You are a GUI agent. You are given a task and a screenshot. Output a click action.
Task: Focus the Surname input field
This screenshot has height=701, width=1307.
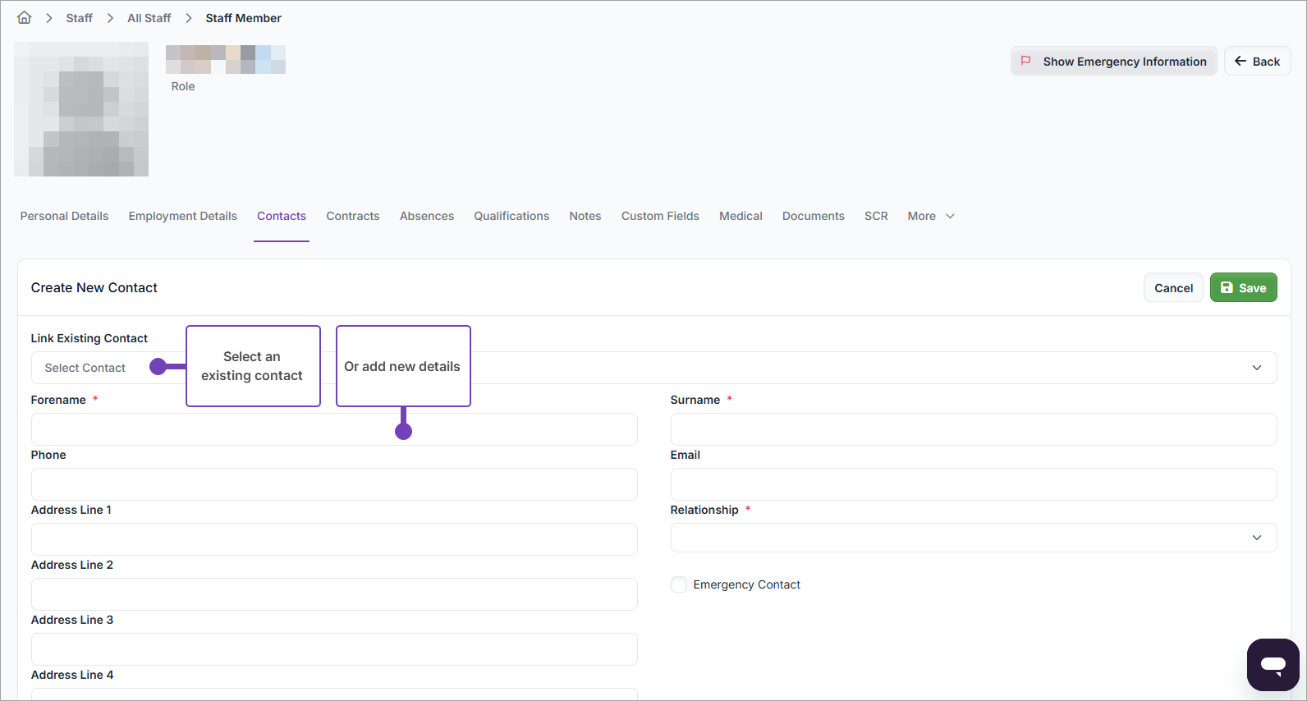tap(973, 429)
